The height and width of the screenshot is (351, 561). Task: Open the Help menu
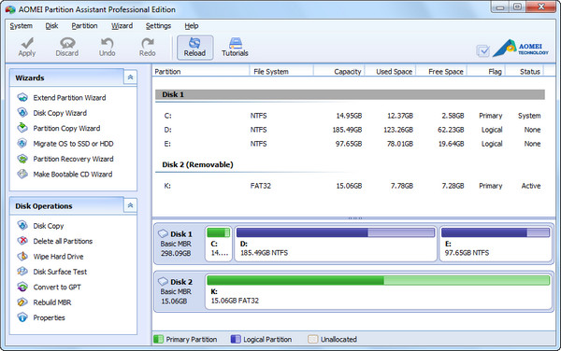pyautogui.click(x=192, y=26)
